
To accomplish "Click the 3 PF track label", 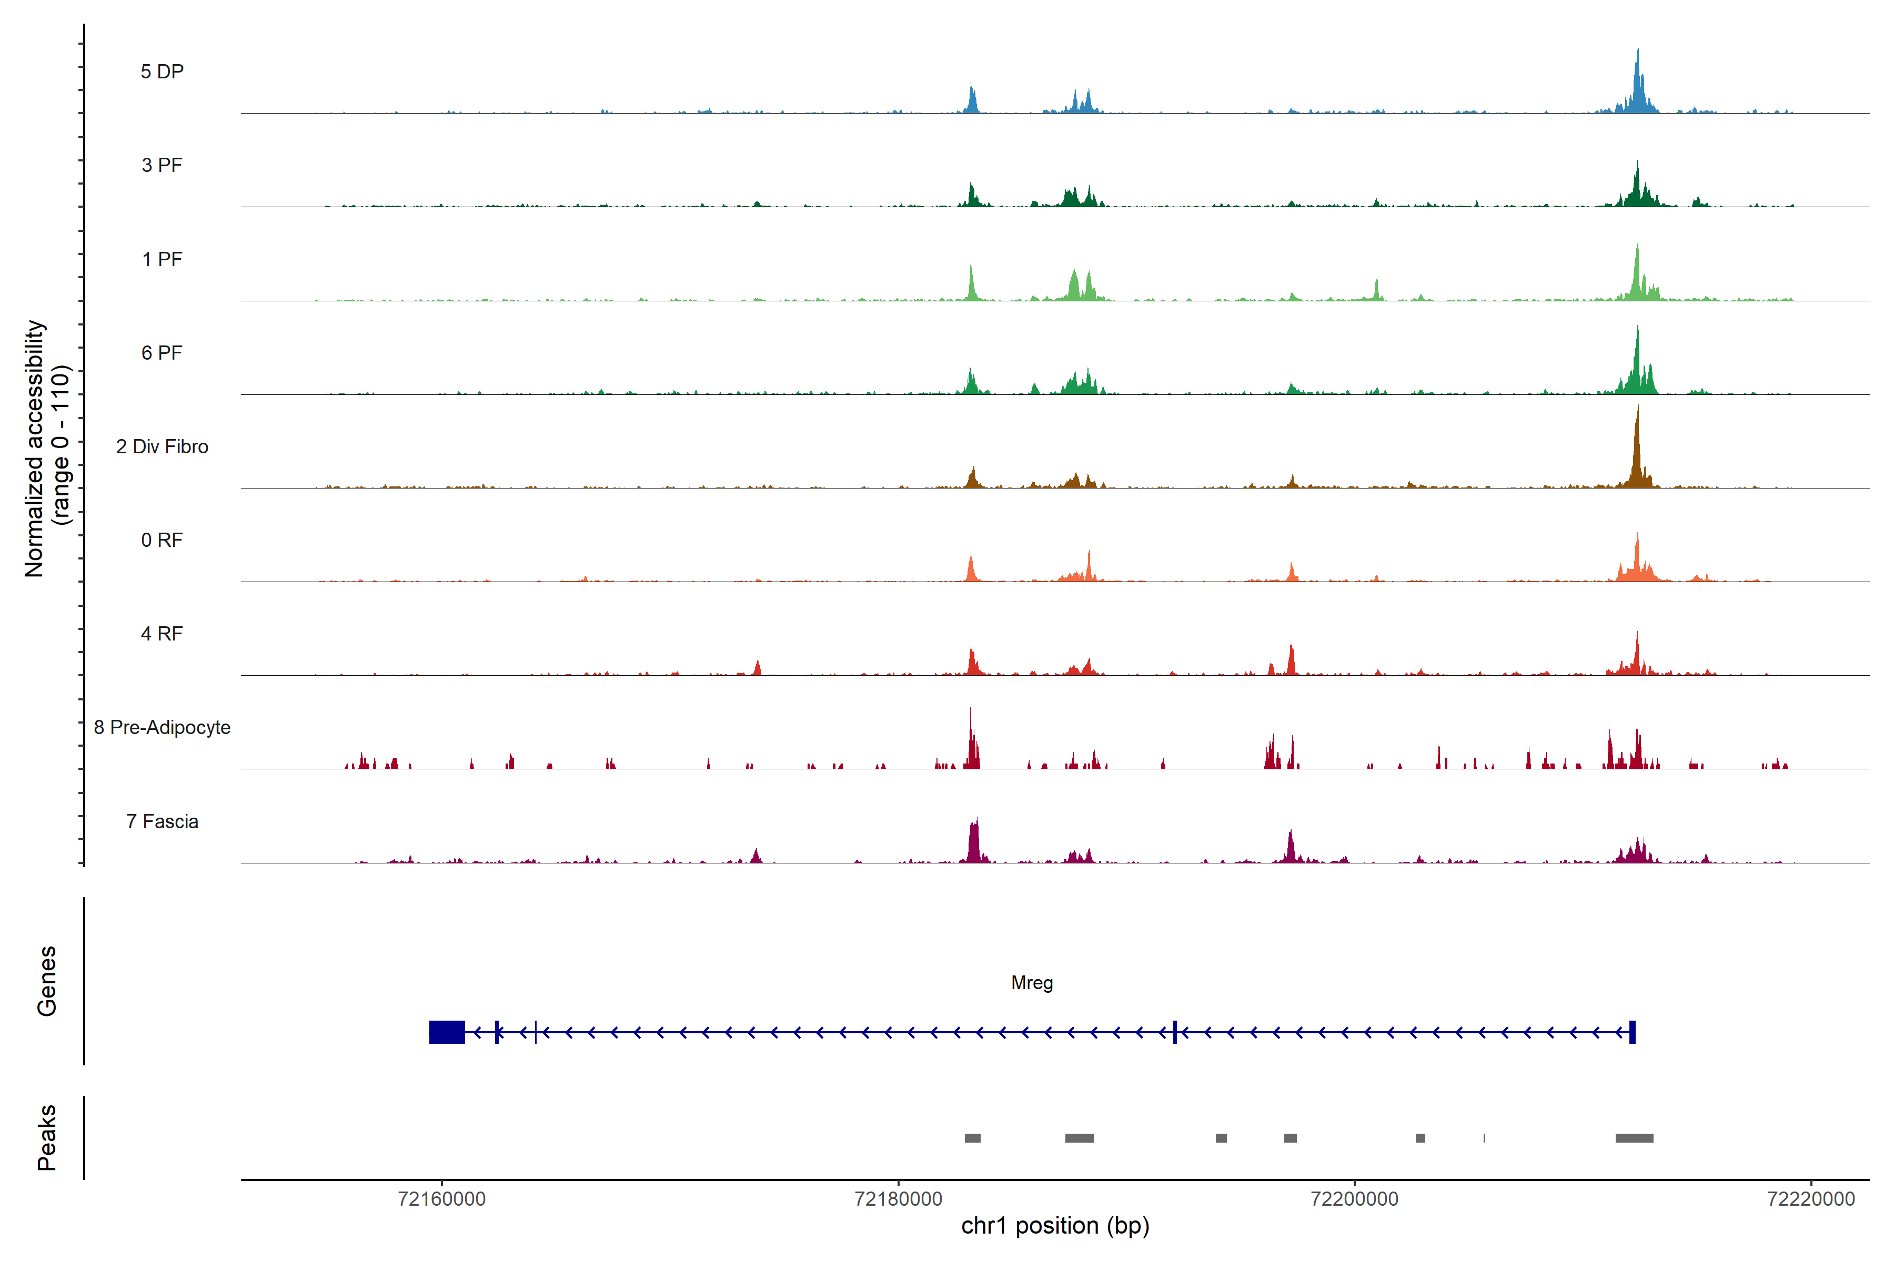I will [x=162, y=165].
